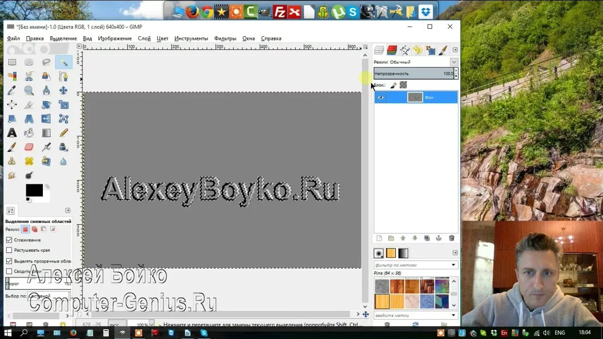Screen dimensions: 603x339
Task: Open the Правка menu
Action: (35, 39)
